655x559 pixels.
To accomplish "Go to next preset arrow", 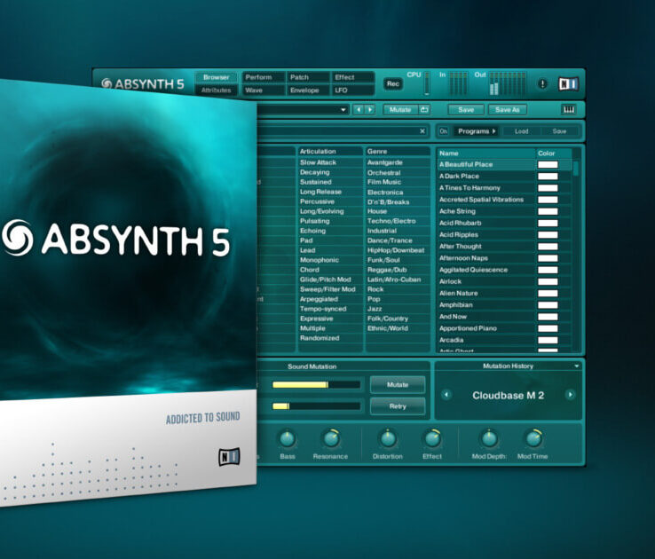I will pos(370,109).
